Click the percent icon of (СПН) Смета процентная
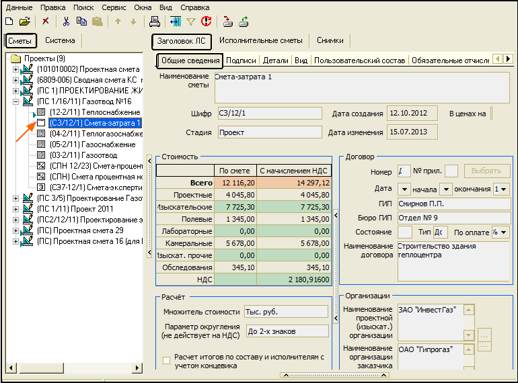 [x=41, y=177]
